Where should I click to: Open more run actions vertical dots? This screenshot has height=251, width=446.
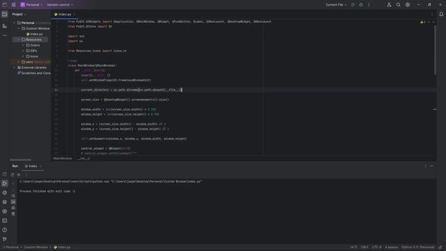click(369, 5)
